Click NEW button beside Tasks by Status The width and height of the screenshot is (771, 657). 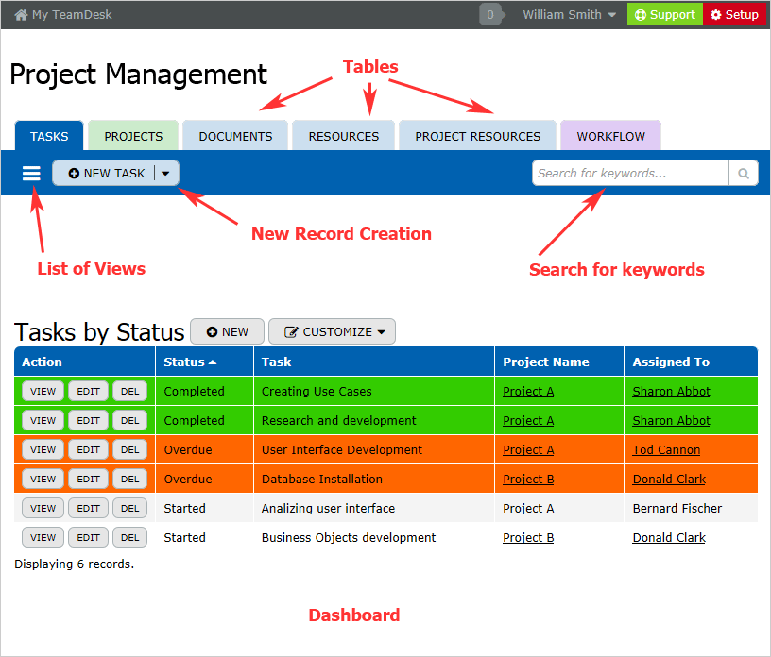coord(227,331)
